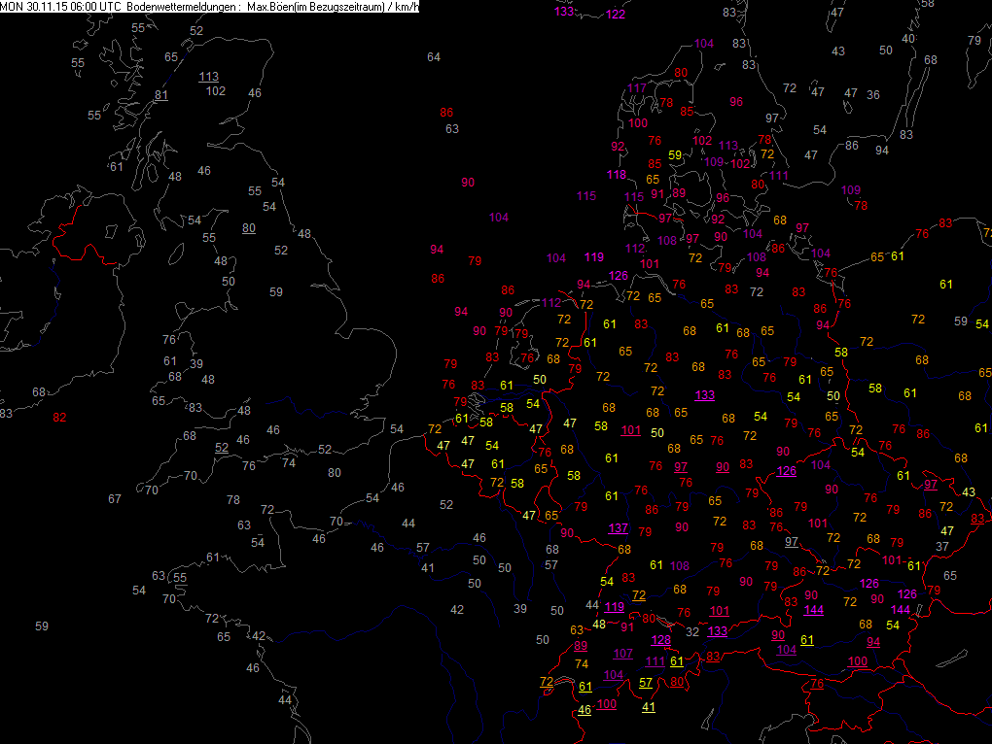Click the date label 'MON 30.11.15 06:00 UTC'

pyautogui.click(x=60, y=7)
